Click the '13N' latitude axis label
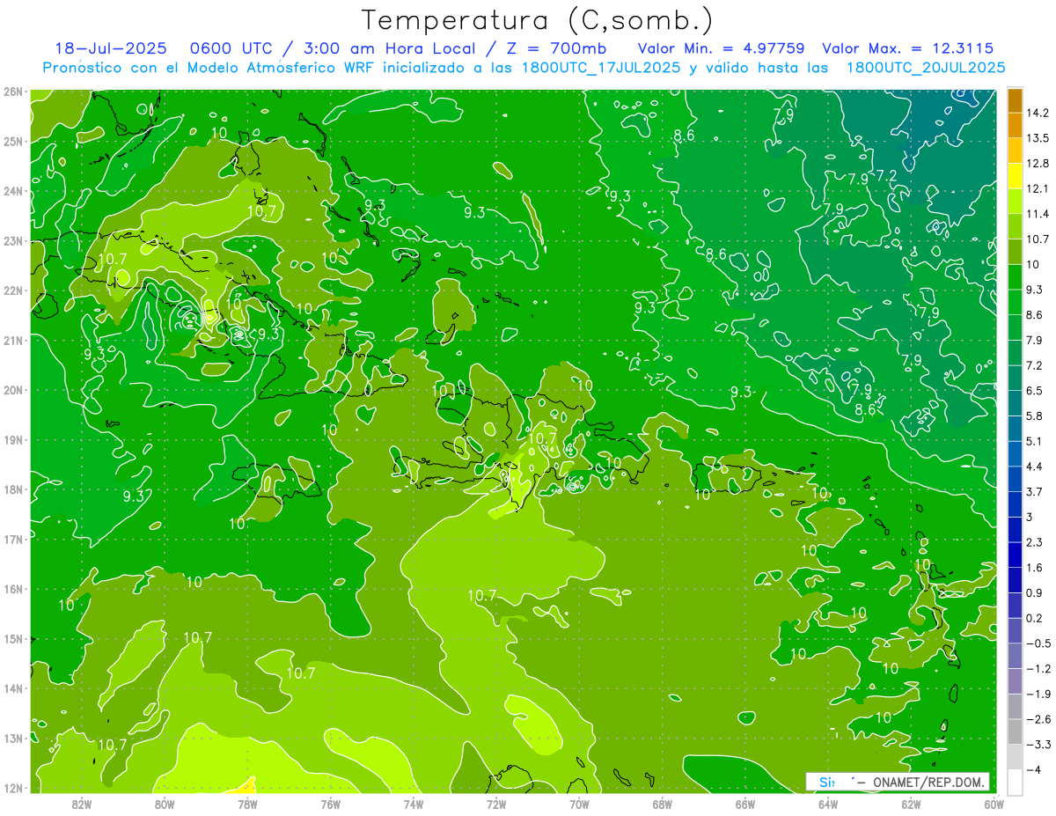Viewport: 1056px width, 816px height. (x=12, y=739)
